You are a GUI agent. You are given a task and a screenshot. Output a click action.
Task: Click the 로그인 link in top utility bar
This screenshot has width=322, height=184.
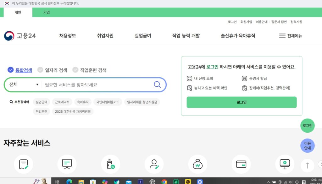[232, 22]
